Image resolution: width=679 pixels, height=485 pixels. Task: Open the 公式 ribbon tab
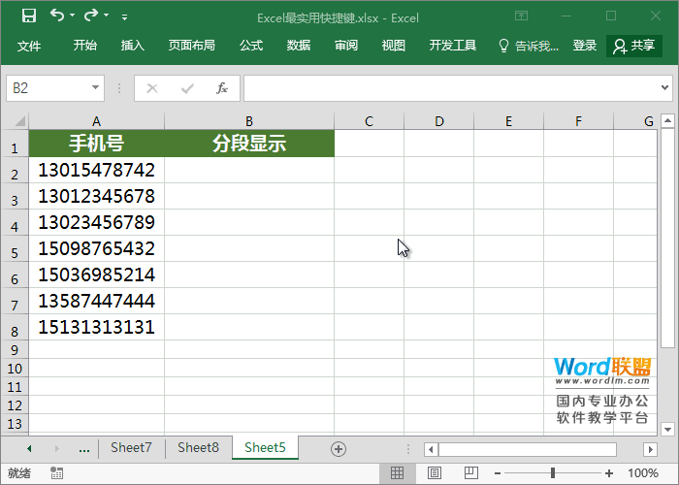coord(250,46)
